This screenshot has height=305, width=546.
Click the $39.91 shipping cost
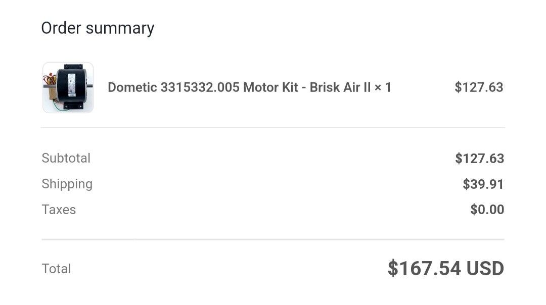tap(483, 184)
